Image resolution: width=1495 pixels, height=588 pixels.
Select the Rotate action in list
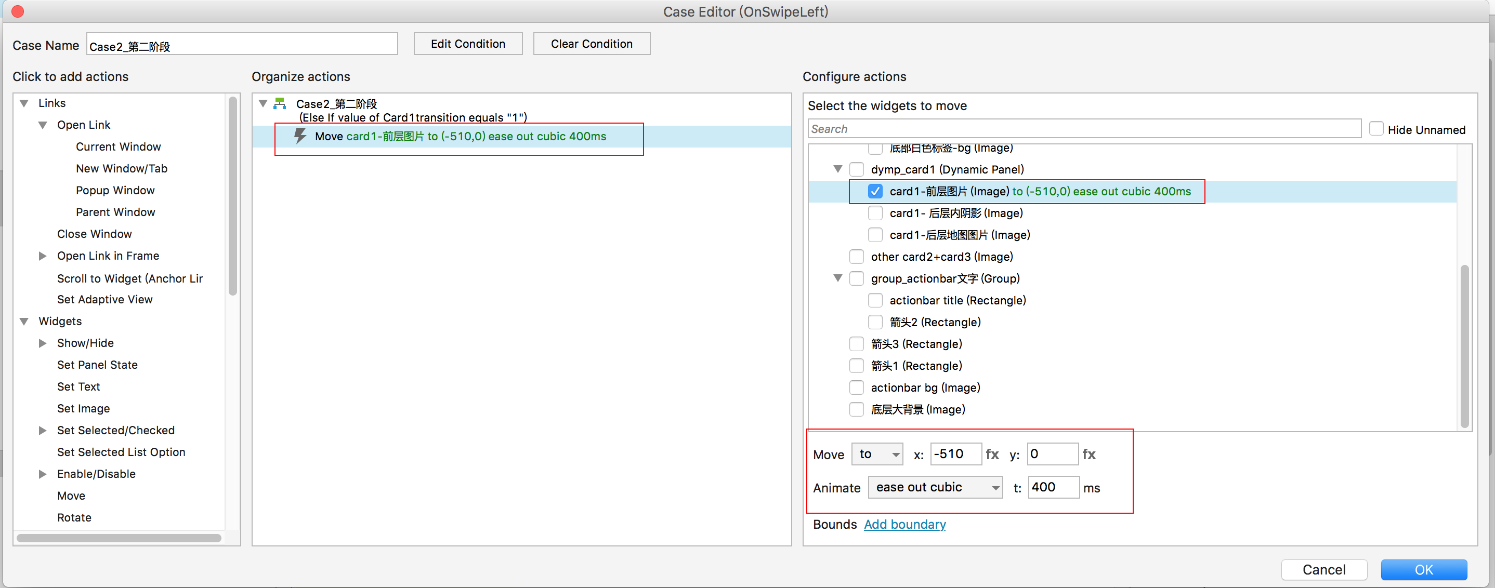(74, 517)
